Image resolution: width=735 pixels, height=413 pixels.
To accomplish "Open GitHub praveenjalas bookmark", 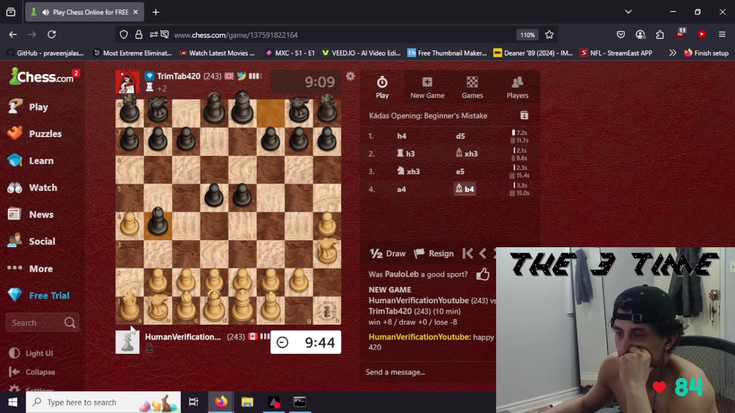I will (45, 53).
